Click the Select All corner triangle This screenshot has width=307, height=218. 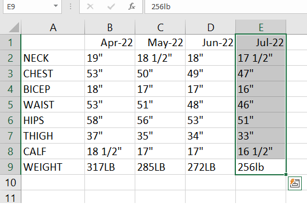(14, 27)
